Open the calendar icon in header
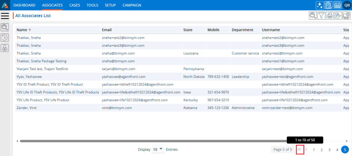 pos(337,5)
